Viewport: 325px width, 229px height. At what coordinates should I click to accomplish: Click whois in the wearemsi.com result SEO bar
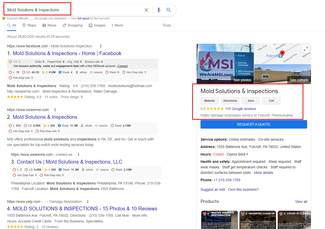(86, 126)
